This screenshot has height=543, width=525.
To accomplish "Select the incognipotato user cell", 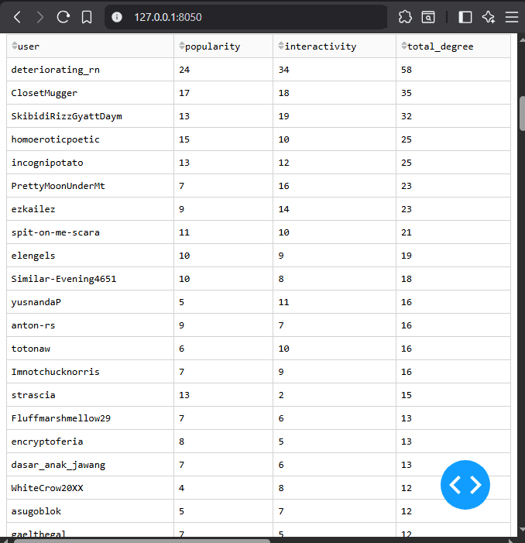I will [90, 163].
